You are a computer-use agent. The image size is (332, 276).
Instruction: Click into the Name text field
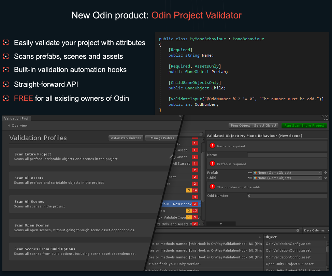(x=287, y=155)
